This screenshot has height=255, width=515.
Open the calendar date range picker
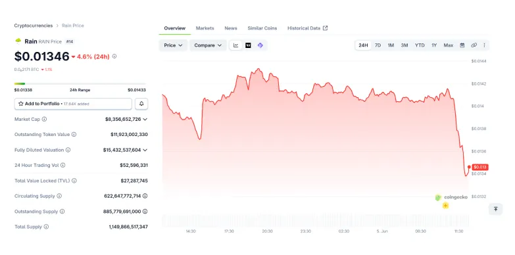pos(462,45)
